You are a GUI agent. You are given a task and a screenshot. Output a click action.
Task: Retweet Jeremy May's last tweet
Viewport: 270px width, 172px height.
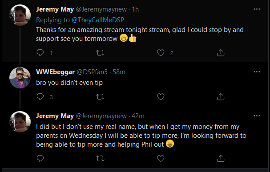[x=100, y=158]
